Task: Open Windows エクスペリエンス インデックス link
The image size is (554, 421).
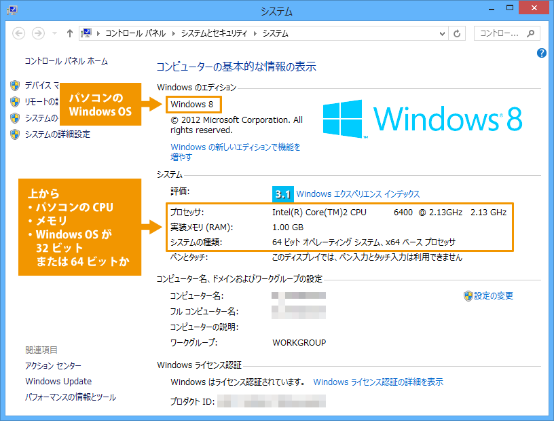Action: tap(358, 194)
